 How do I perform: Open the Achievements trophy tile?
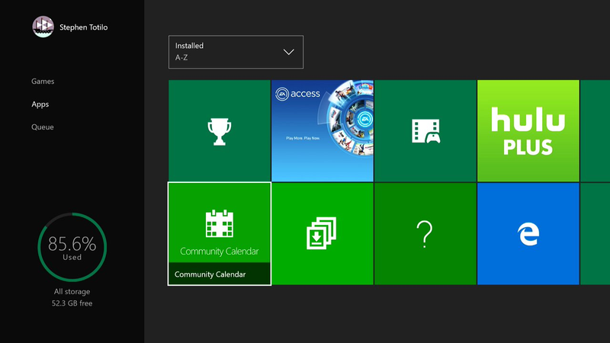(x=220, y=130)
